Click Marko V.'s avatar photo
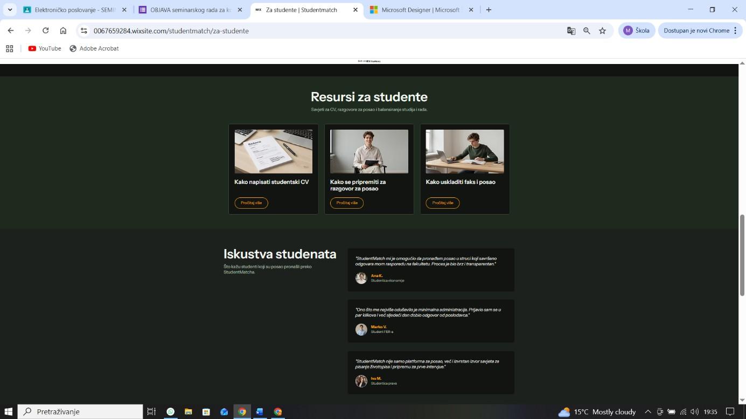The width and height of the screenshot is (746, 419). click(361, 329)
